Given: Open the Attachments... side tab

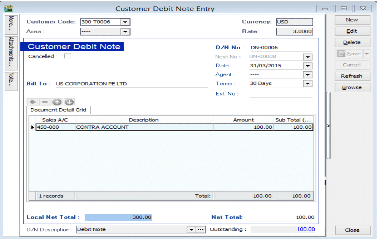Looking at the screenshot, I should pyautogui.click(x=11, y=52).
